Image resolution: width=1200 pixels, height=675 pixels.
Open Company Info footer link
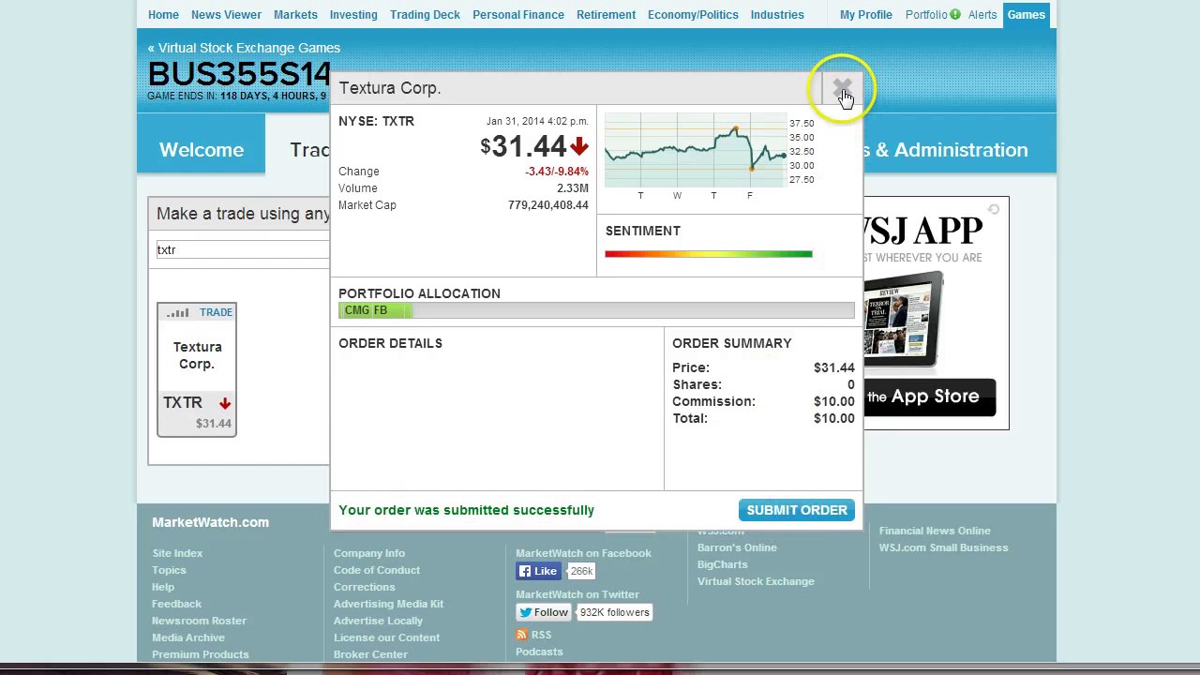tap(369, 553)
